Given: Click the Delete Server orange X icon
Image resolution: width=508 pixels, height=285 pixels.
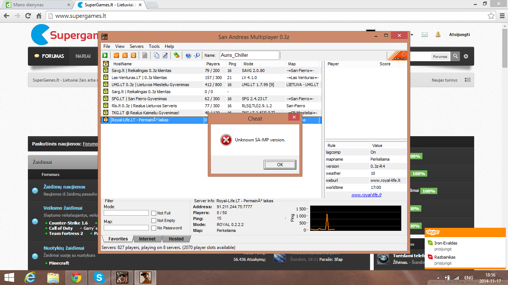Looking at the screenshot, I should click(125, 55).
